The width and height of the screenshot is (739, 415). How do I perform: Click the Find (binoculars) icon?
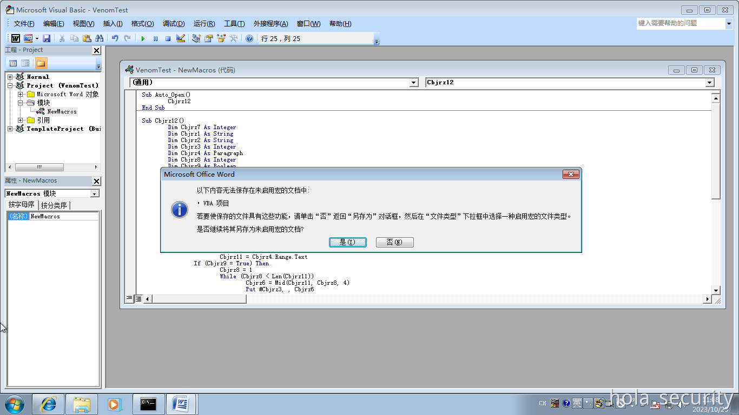click(x=99, y=38)
